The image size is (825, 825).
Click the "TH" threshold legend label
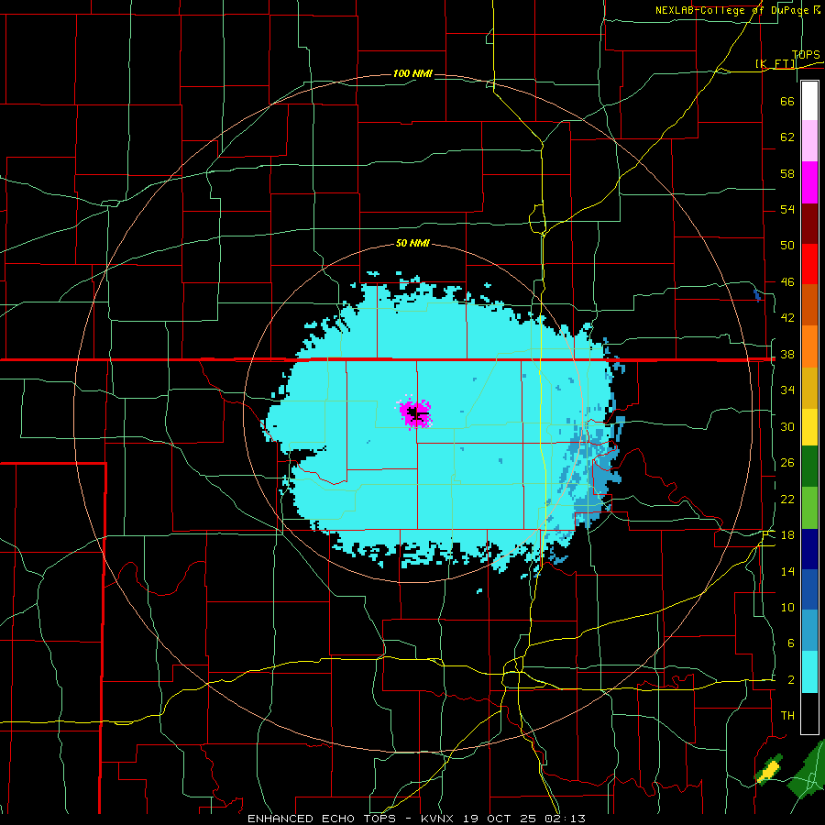point(787,716)
